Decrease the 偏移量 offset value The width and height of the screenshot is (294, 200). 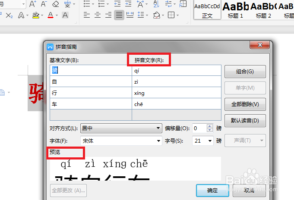[210, 130]
